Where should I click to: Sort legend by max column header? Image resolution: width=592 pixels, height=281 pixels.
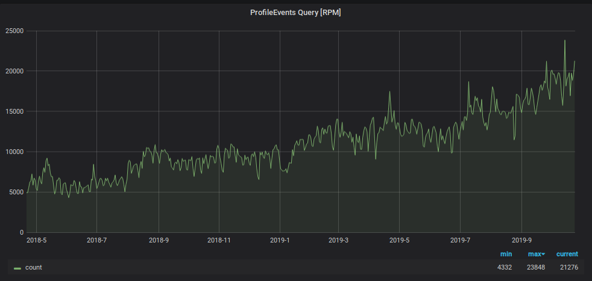coord(537,255)
